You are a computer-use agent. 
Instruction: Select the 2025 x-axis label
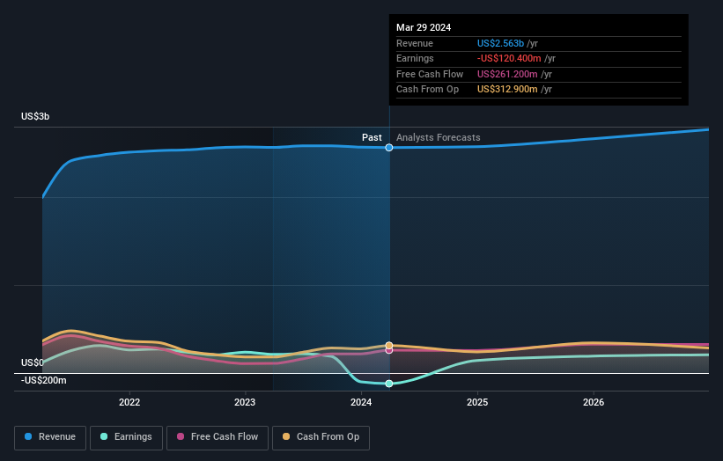477,402
